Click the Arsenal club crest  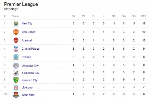[x=16, y=40]
